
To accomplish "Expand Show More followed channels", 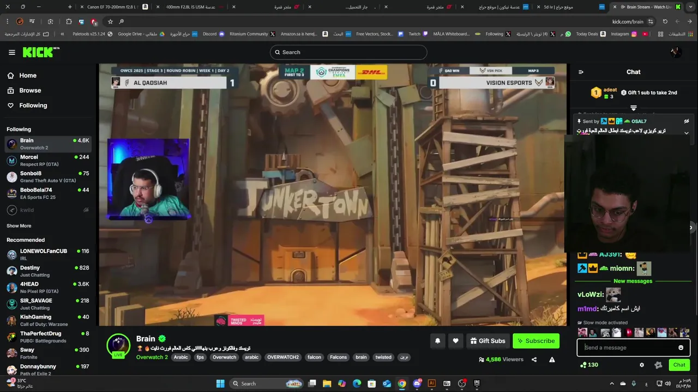I will (19, 226).
